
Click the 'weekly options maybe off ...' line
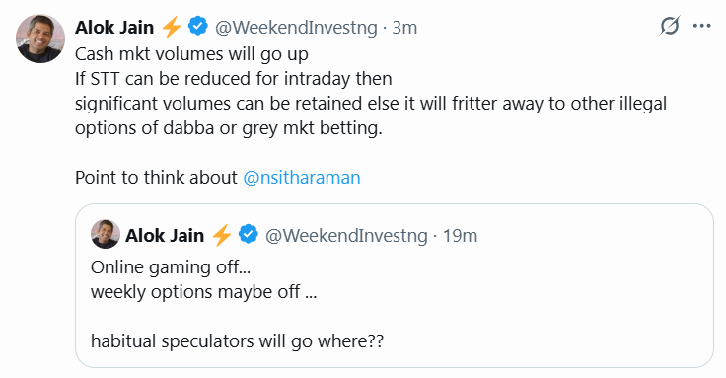[204, 292]
